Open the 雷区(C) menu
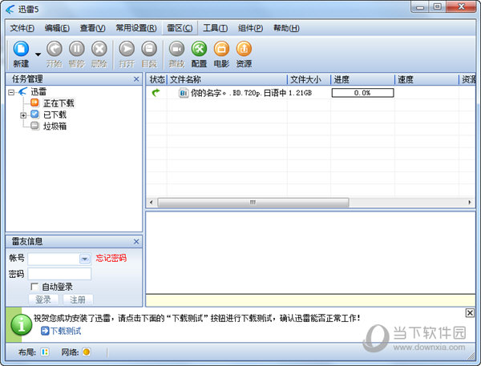The width and height of the screenshot is (481, 366). (x=180, y=28)
